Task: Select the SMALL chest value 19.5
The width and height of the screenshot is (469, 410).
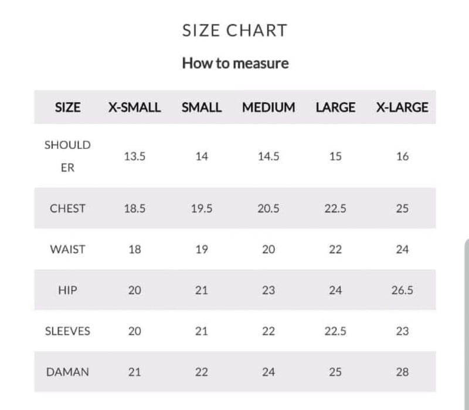Action: pos(202,209)
